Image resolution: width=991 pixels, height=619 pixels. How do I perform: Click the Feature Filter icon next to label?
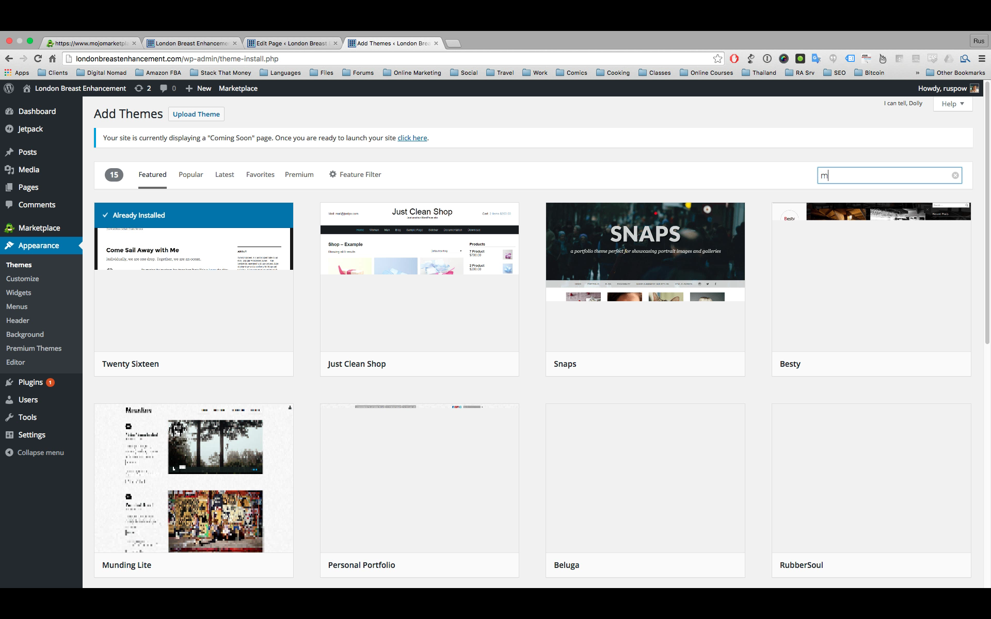(332, 175)
